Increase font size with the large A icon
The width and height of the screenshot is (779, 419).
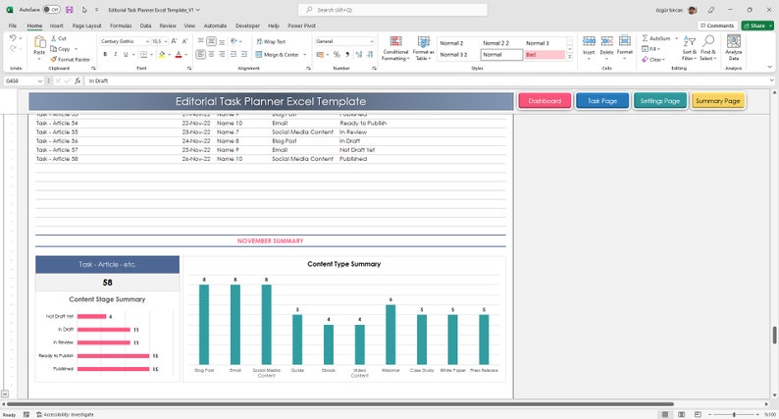tap(175, 41)
